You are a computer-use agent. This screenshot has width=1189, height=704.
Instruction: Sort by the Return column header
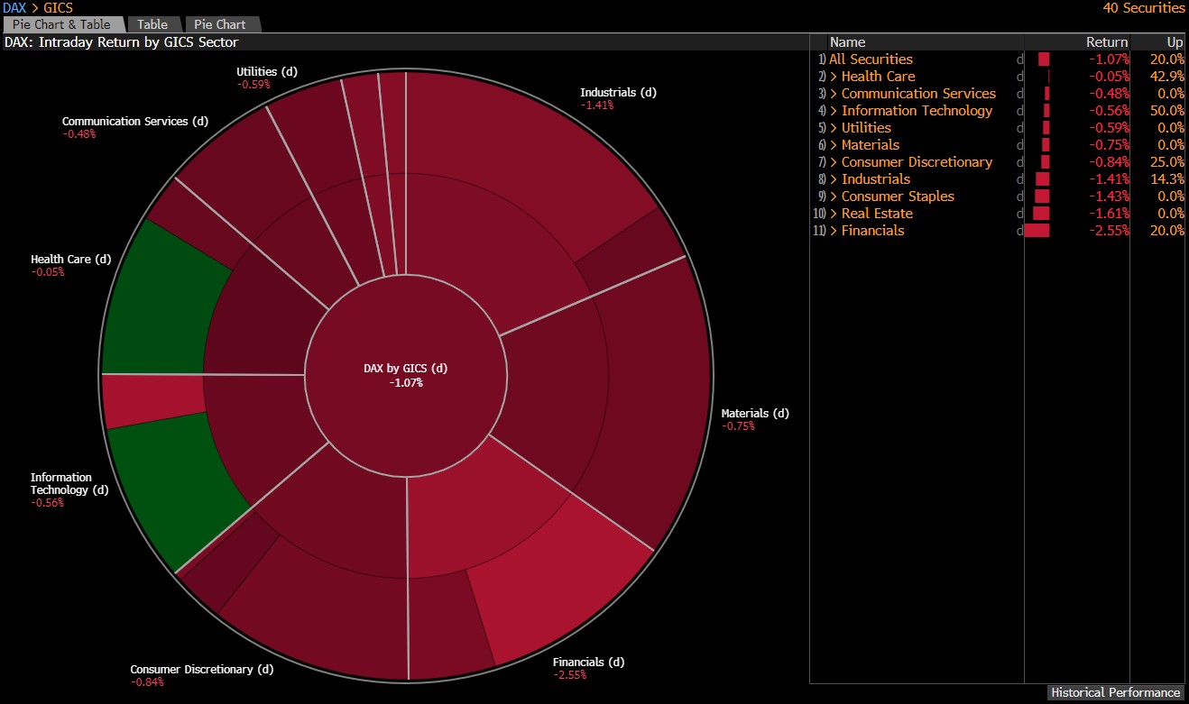1106,41
